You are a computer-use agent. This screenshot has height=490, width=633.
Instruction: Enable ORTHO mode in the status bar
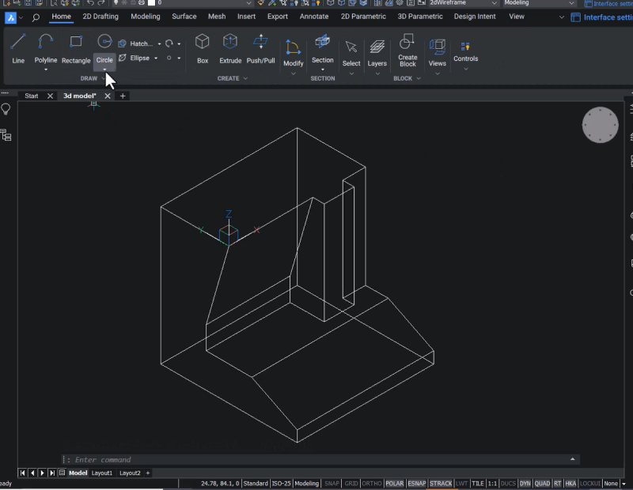click(x=372, y=483)
